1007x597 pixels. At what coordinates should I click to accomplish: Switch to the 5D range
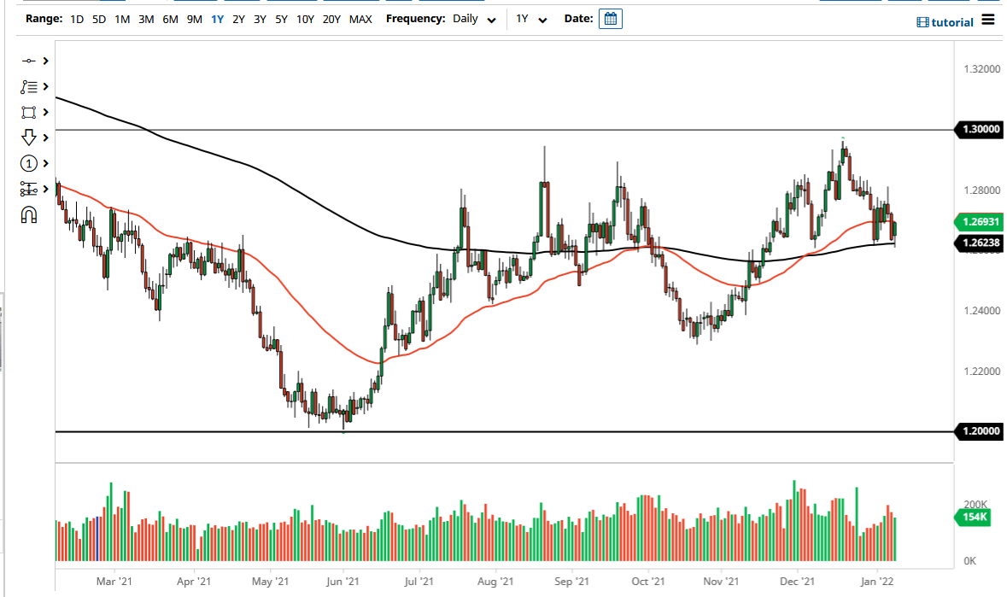click(97, 18)
